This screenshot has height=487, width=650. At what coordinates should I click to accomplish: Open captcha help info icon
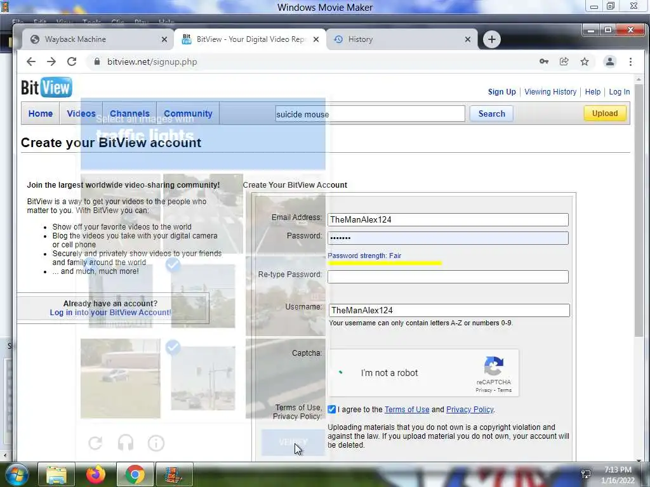156,443
